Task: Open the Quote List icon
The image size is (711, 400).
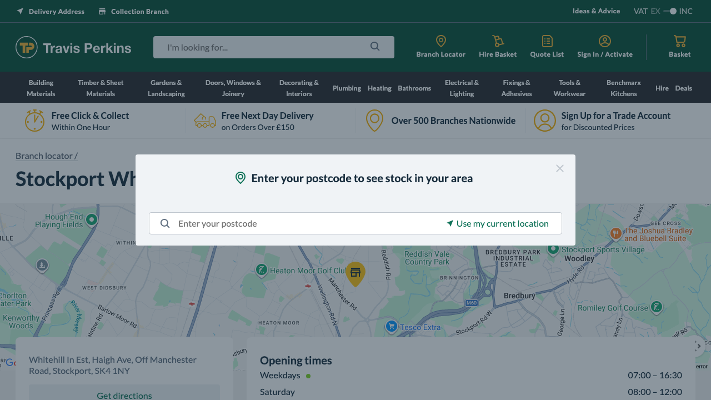Action: (547, 41)
